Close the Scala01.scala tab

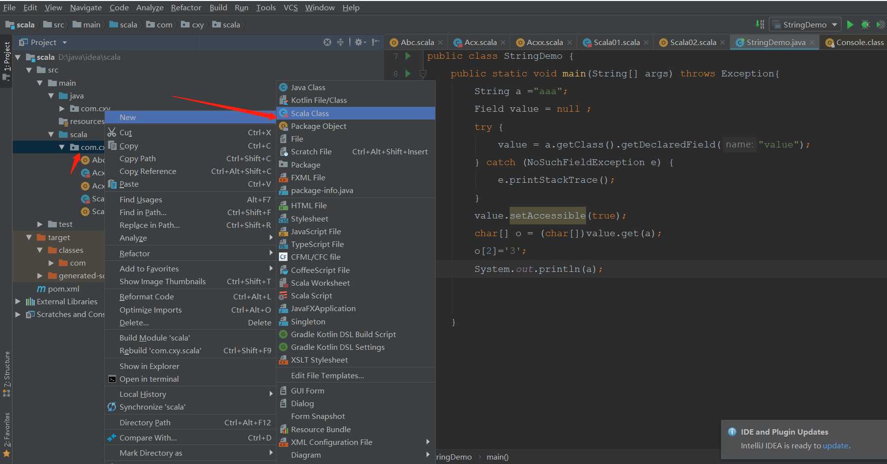pyautogui.click(x=646, y=43)
